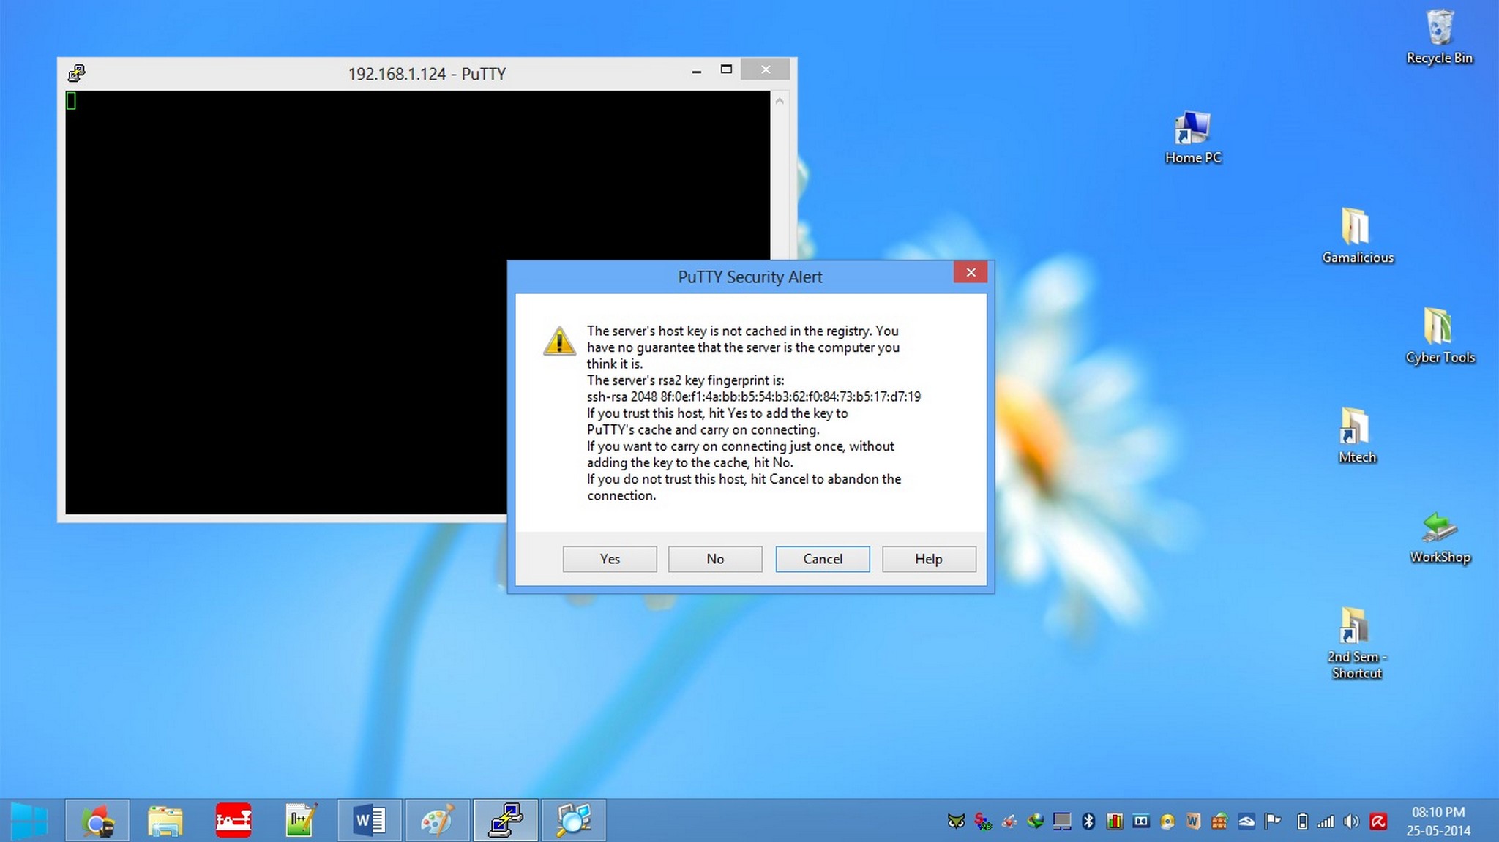Click the owl icon in the system tray
Screen dimensions: 1499x842
click(x=956, y=822)
